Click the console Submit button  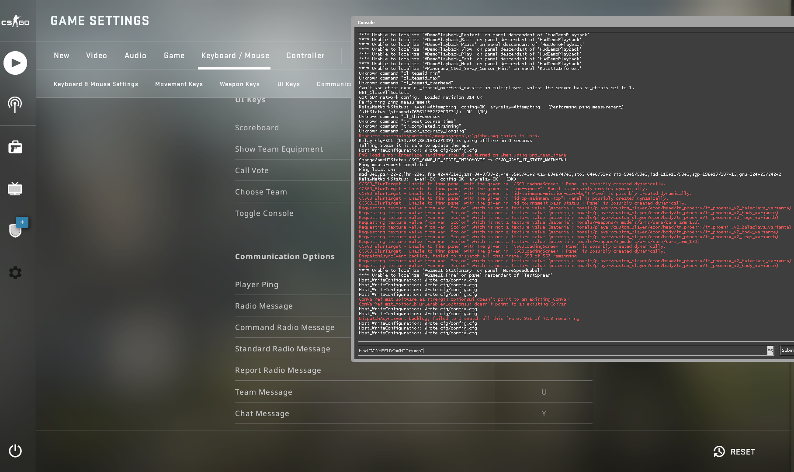(787, 351)
